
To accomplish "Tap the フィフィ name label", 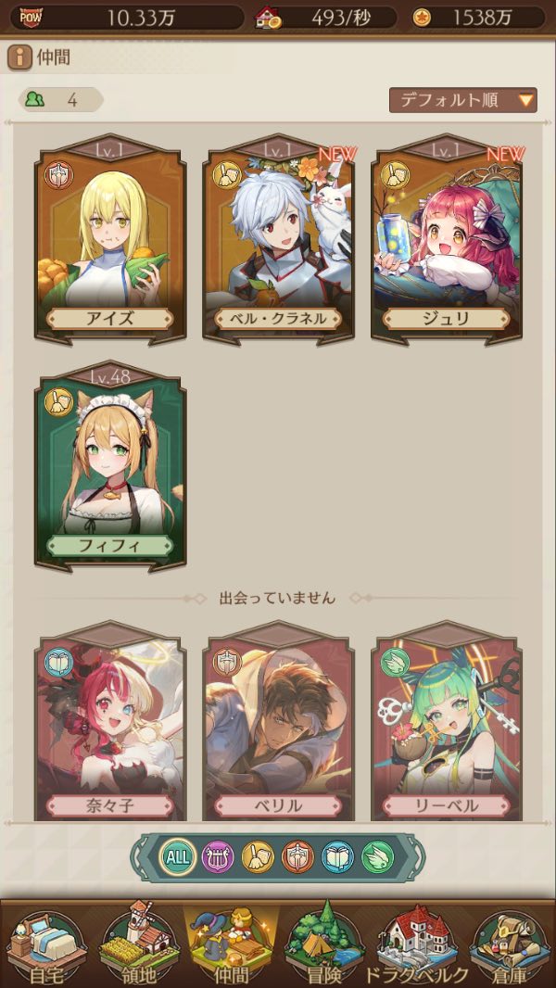I will tap(110, 546).
